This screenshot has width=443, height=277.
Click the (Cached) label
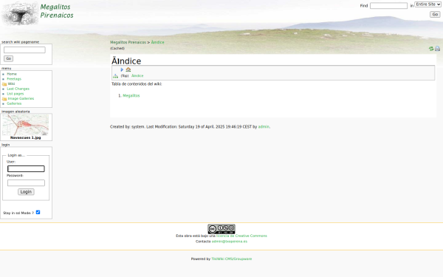click(117, 48)
